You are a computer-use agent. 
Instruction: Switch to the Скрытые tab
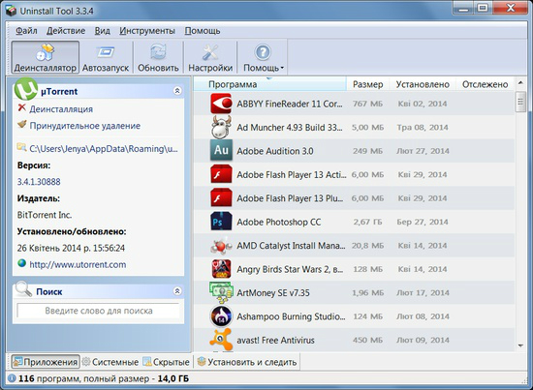[167, 362]
